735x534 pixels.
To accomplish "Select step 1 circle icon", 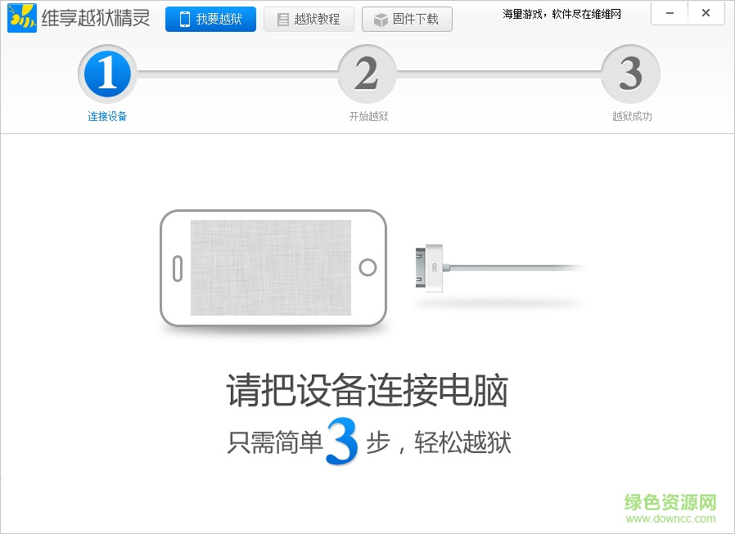I will pos(107,74).
